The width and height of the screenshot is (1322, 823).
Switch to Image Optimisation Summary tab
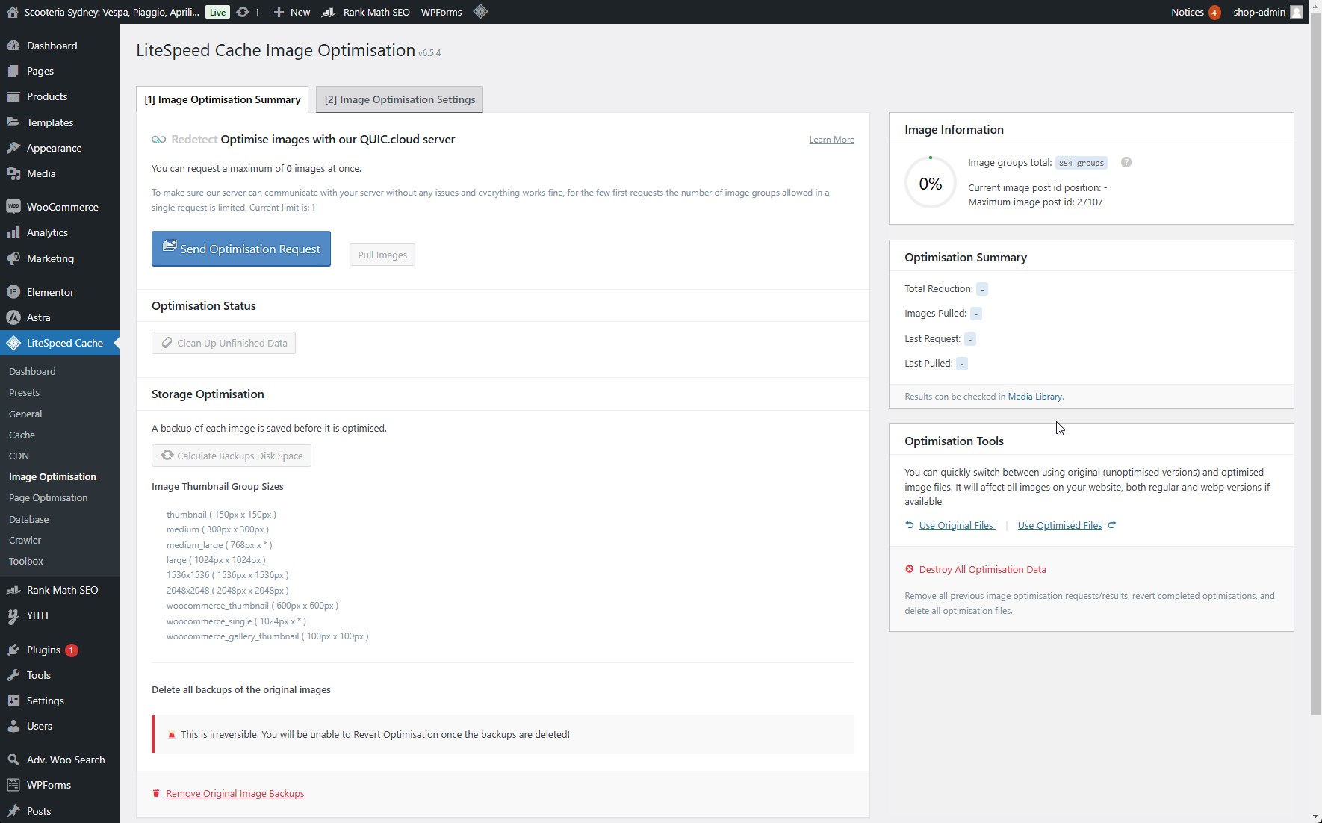pyautogui.click(x=222, y=99)
